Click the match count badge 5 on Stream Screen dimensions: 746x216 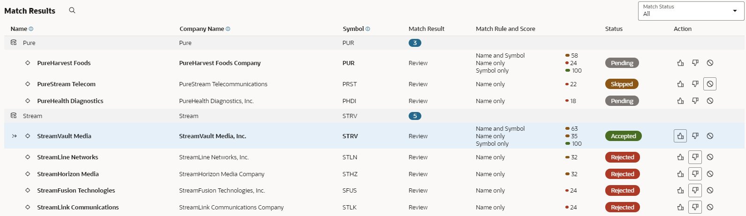tap(415, 116)
